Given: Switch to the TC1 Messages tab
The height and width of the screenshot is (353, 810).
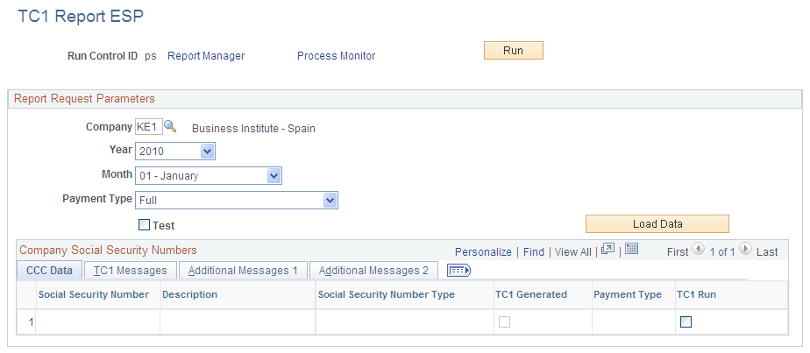Looking at the screenshot, I should [130, 271].
